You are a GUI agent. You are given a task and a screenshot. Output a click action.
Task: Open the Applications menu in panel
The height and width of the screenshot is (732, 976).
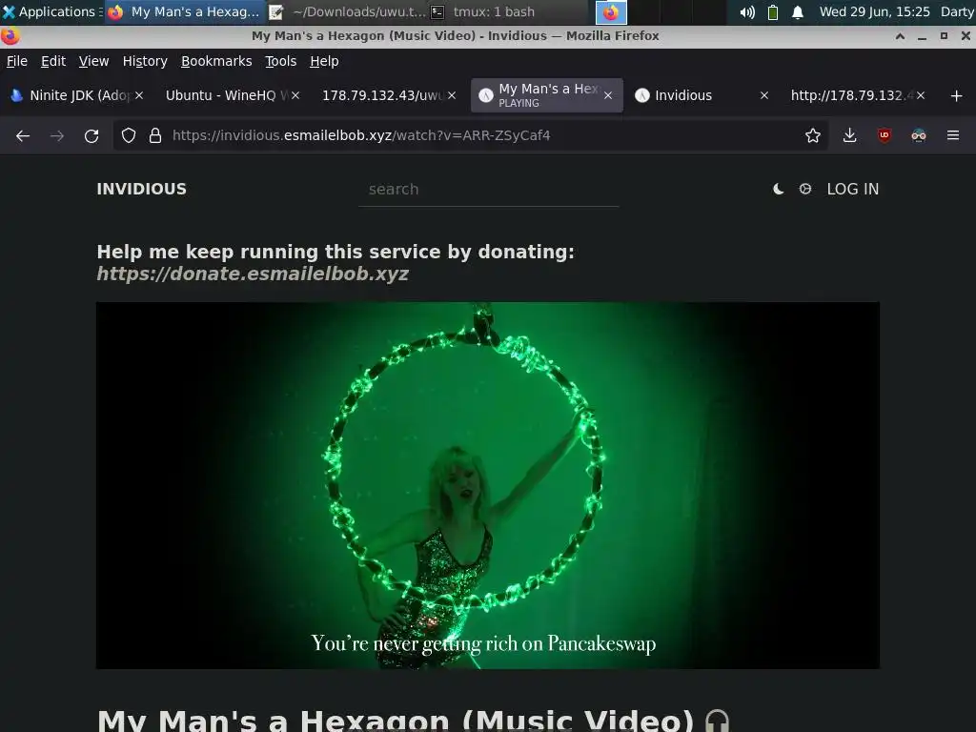tap(50, 11)
